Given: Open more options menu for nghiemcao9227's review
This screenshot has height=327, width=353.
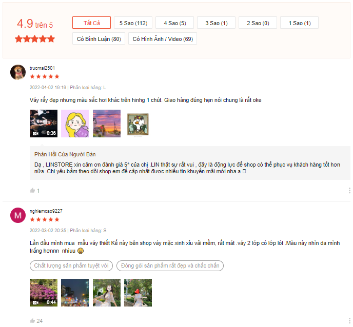Looking at the screenshot, I should click(x=349, y=321).
